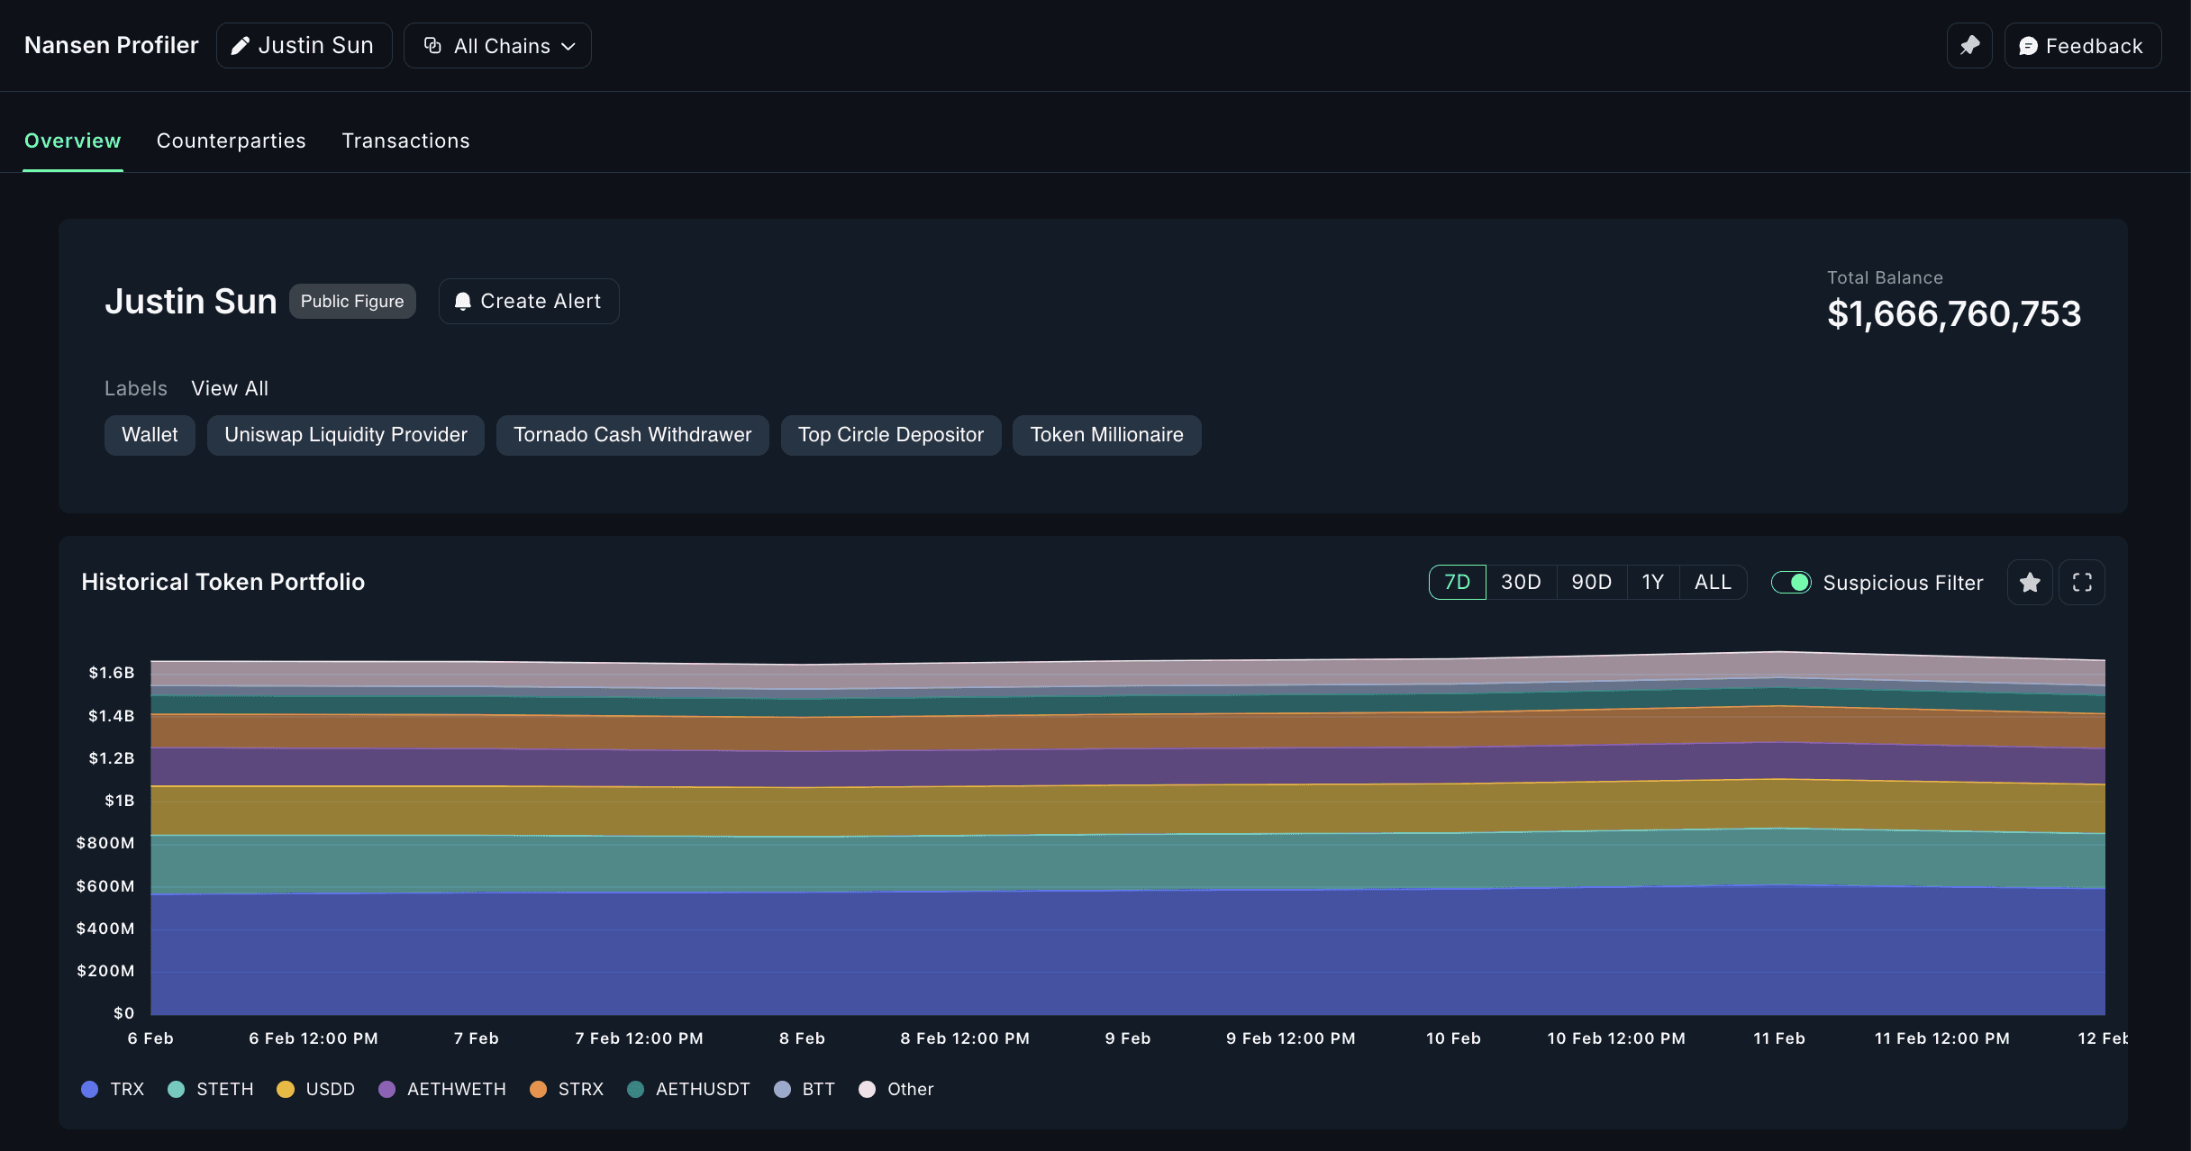Select the 30D time range

pyautogui.click(x=1521, y=583)
